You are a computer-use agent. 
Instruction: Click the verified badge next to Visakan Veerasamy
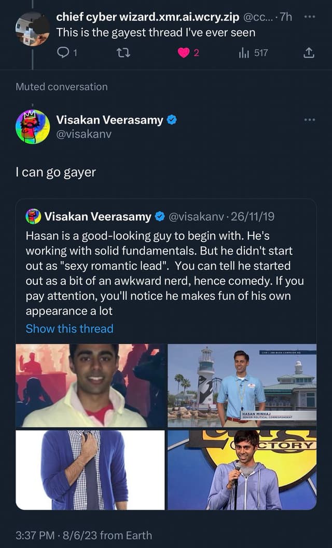171,119
